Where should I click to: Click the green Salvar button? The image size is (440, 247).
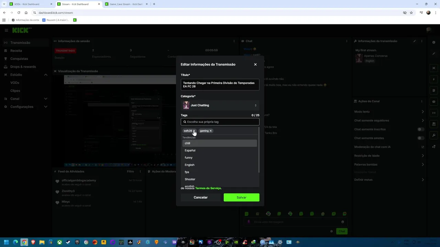241,197
